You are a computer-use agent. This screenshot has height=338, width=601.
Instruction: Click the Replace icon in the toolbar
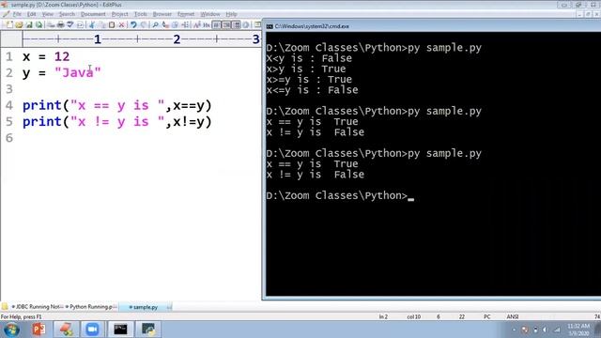(165, 25)
